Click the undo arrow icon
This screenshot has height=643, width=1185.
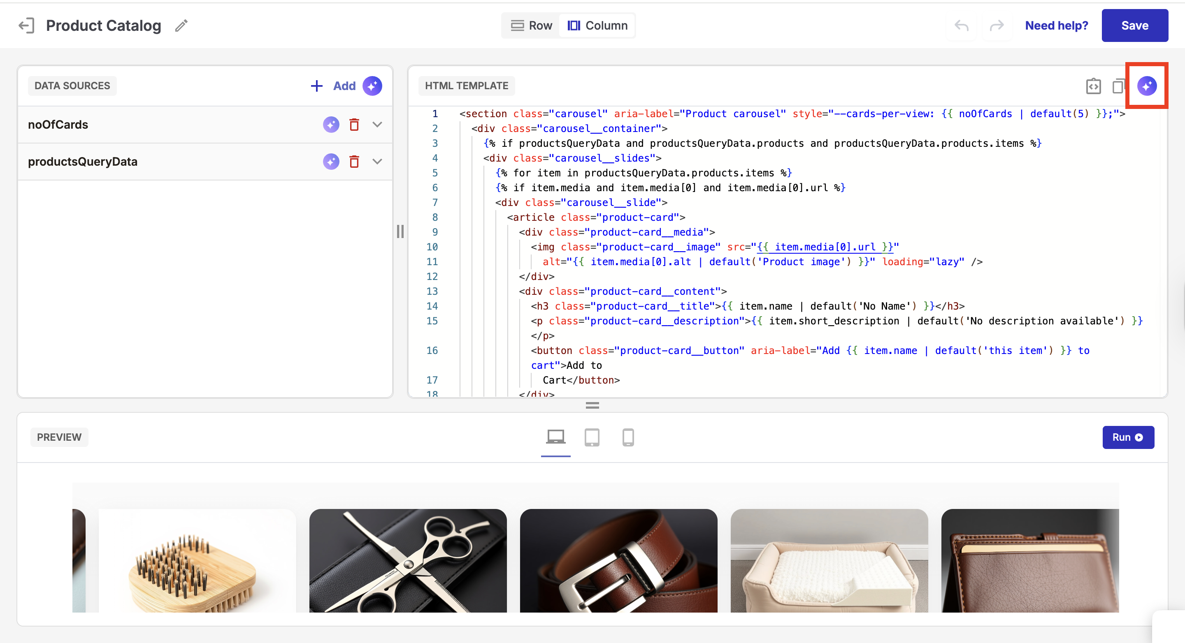[x=961, y=26]
